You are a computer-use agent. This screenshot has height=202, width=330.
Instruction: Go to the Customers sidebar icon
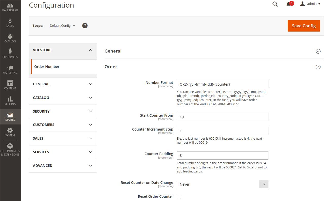(x=10, y=54)
